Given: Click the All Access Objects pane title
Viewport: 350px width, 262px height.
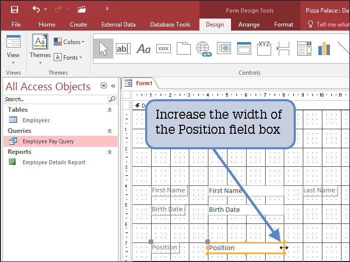Looking at the screenshot, I should point(48,86).
